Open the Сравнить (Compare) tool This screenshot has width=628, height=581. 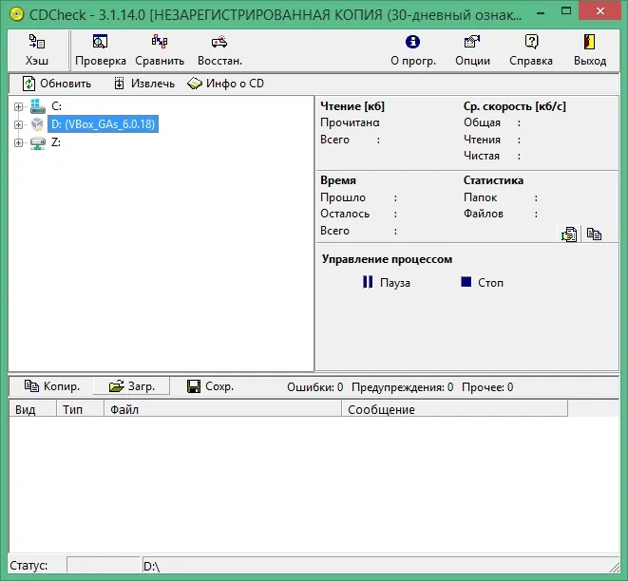[x=160, y=51]
